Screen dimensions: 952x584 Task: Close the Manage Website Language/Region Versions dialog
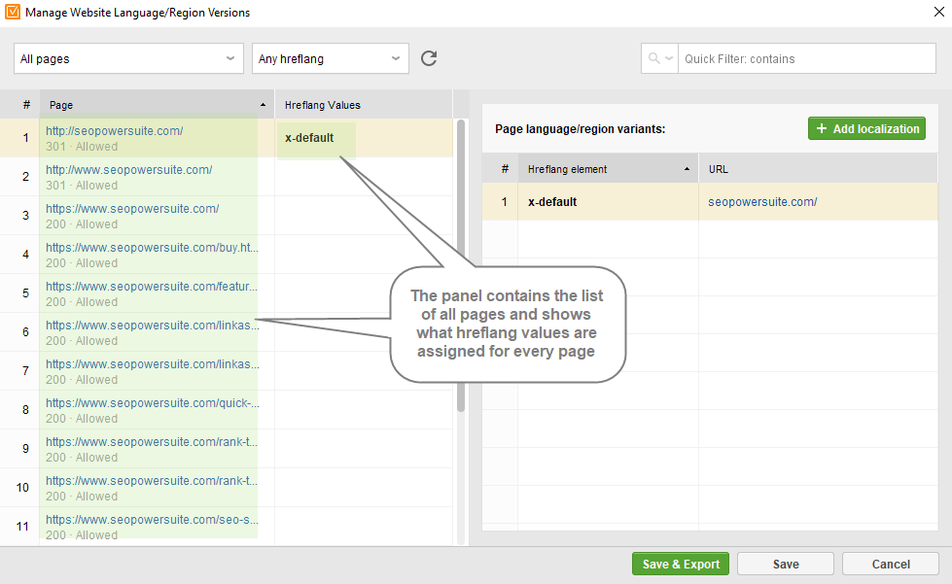coord(938,12)
